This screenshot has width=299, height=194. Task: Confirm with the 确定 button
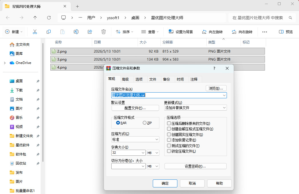pos(165,183)
